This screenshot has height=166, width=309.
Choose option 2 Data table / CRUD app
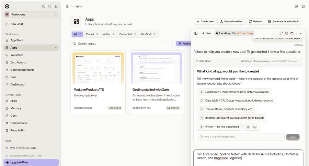[x=237, y=100]
